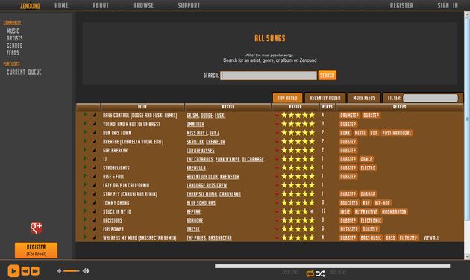
Task: Switch to the Recently Added tab
Action: (x=325, y=98)
